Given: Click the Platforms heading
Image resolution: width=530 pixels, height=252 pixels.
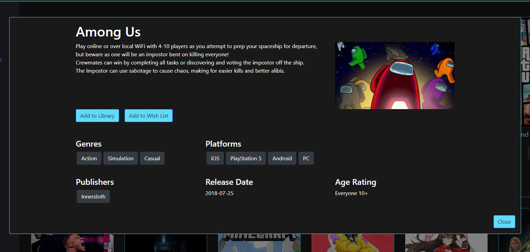Looking at the screenshot, I should [x=223, y=144].
